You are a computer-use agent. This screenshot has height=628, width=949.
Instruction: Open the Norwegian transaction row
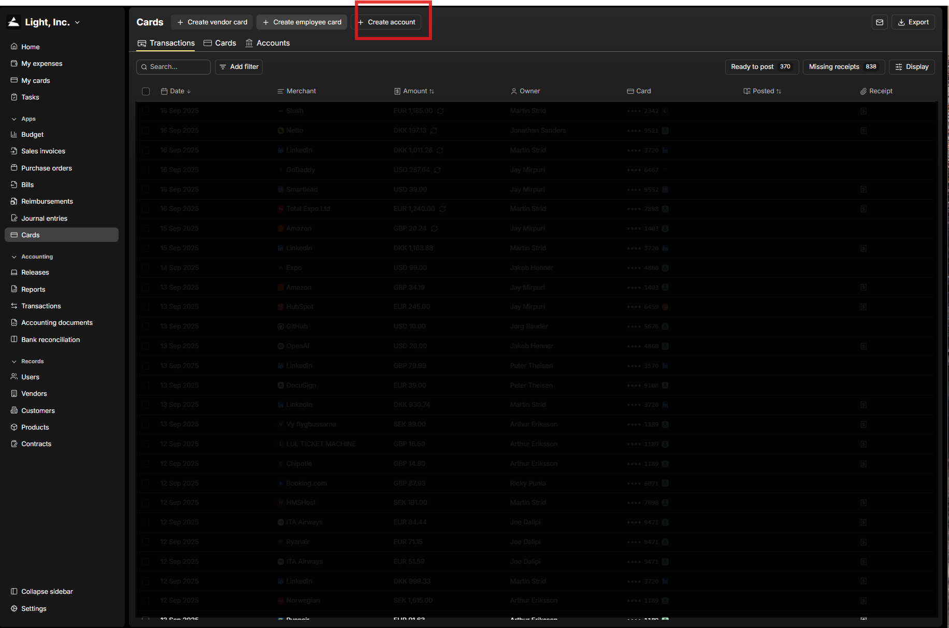pyautogui.click(x=537, y=601)
